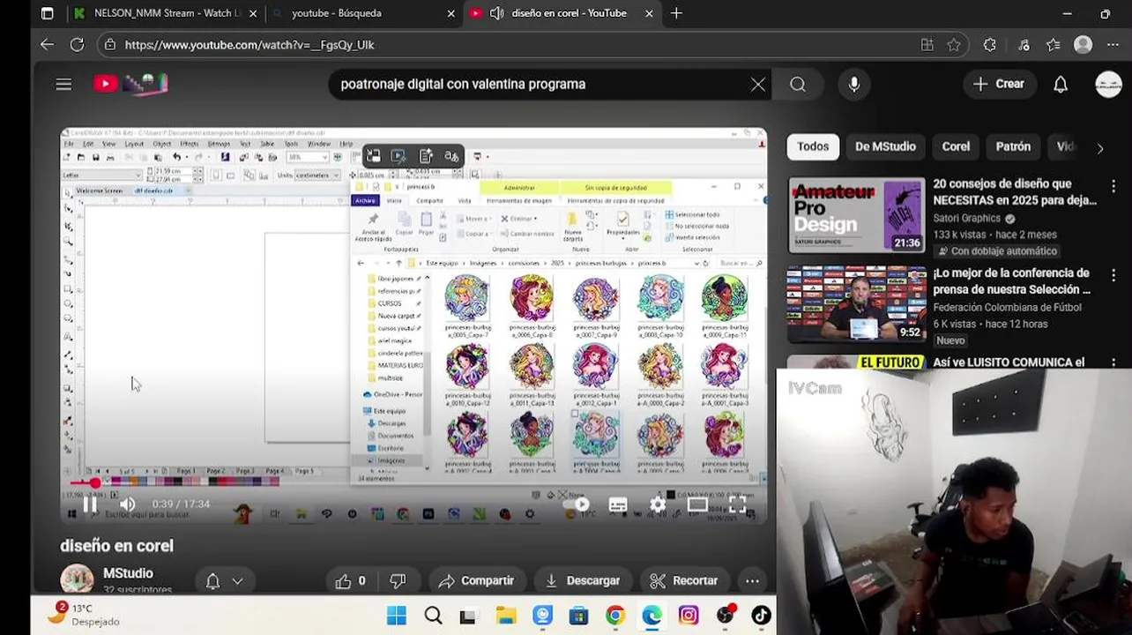
Task: Enter fullscreen in the video player
Action: [x=737, y=504]
